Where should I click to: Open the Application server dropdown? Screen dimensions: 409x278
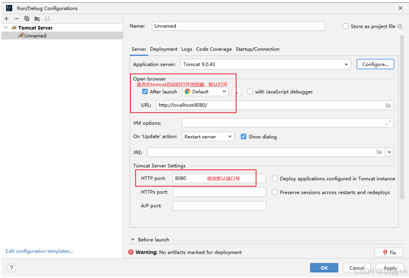[x=265, y=64]
